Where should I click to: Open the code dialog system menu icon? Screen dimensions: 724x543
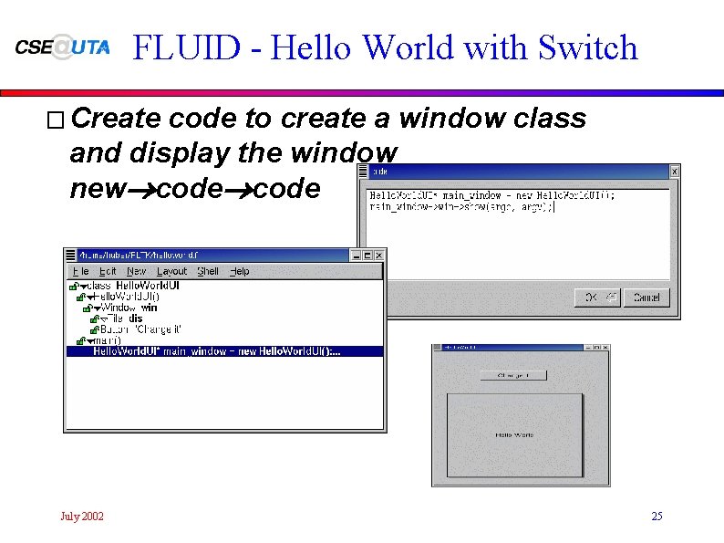click(x=363, y=171)
